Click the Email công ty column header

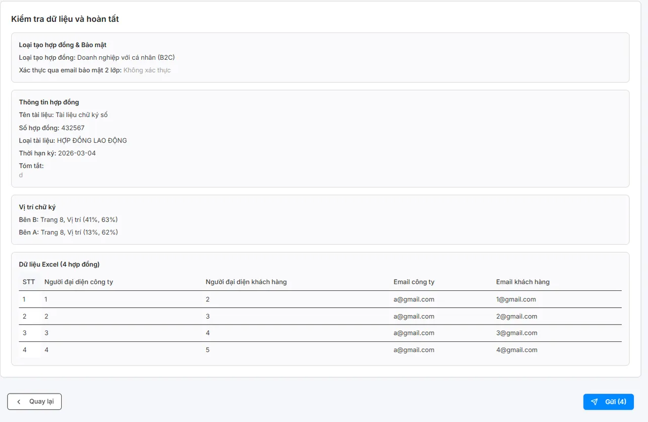point(414,282)
